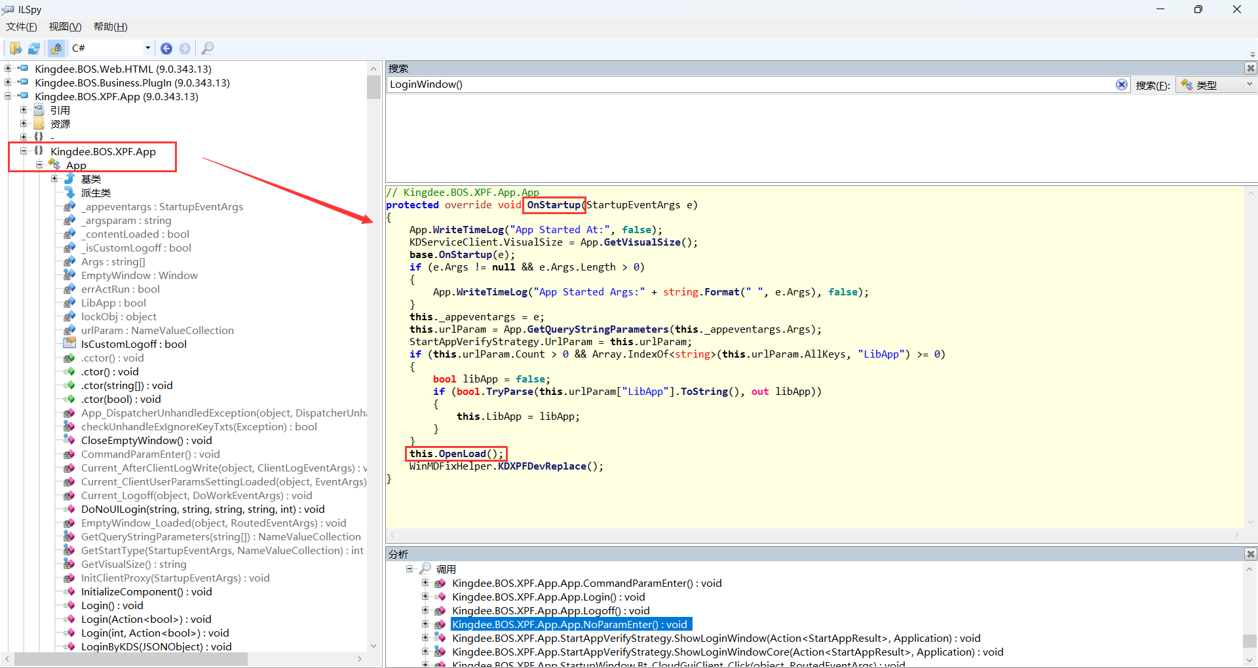The height and width of the screenshot is (668, 1258).
Task: Select the App class tree item
Action: pos(76,165)
